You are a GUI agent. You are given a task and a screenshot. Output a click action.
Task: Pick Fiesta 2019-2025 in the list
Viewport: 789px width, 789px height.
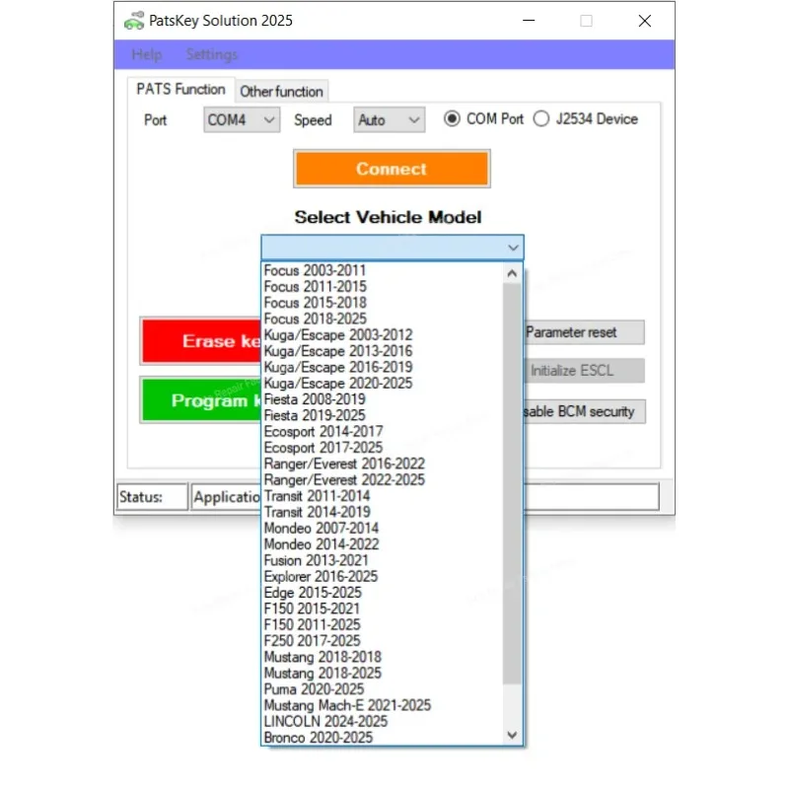(383, 415)
